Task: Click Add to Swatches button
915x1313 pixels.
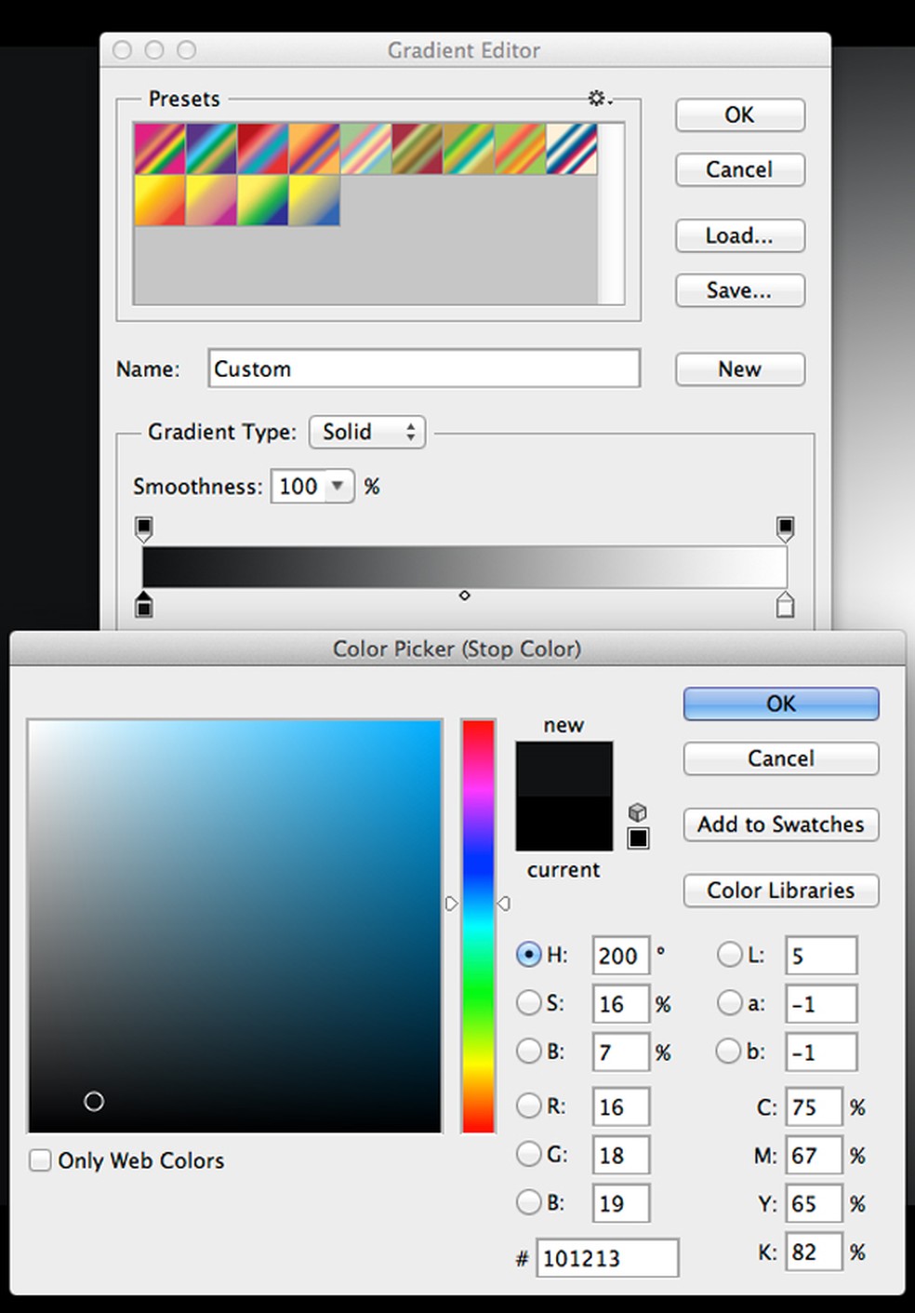Action: click(780, 824)
